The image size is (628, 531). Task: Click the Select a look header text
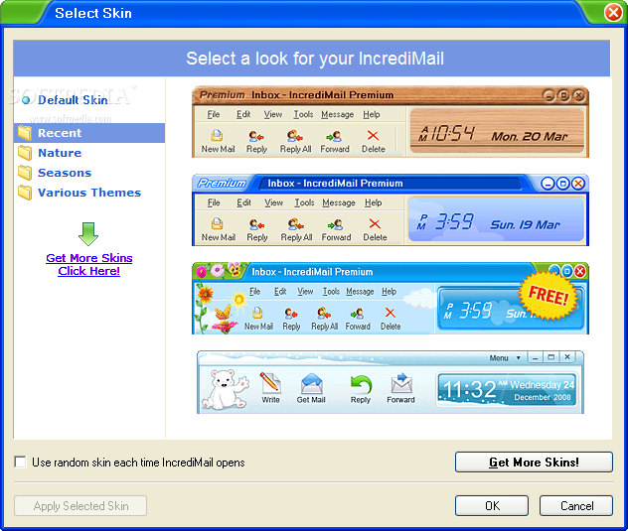315,59
